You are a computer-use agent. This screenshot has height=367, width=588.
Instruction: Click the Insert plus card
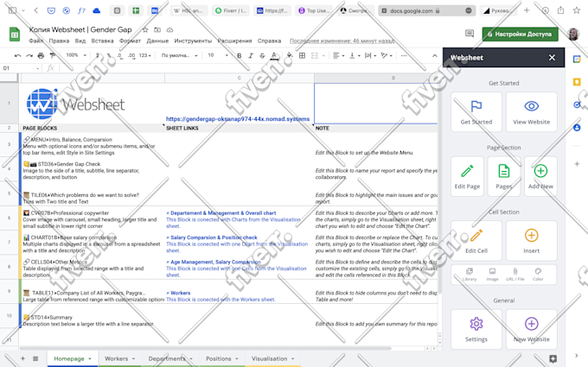(x=532, y=241)
